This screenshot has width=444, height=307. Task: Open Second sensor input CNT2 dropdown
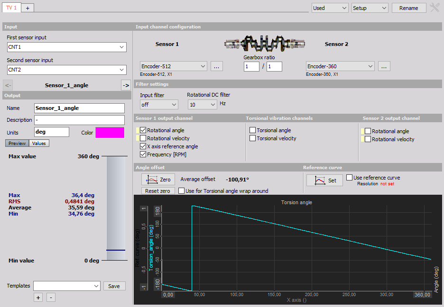click(x=67, y=70)
